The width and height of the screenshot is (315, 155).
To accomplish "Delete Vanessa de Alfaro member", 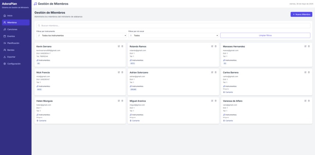I will tap(309, 101).
